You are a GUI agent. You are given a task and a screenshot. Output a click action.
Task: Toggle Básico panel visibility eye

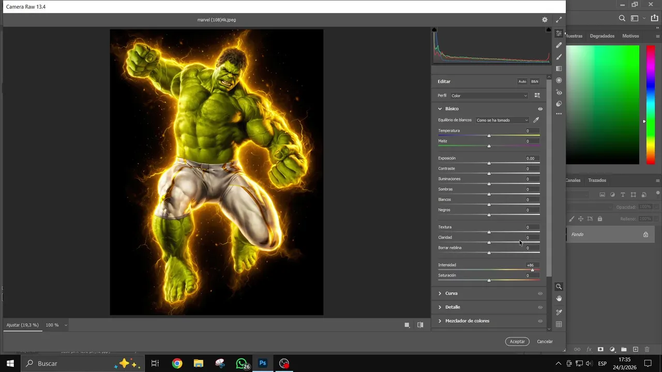tap(540, 109)
